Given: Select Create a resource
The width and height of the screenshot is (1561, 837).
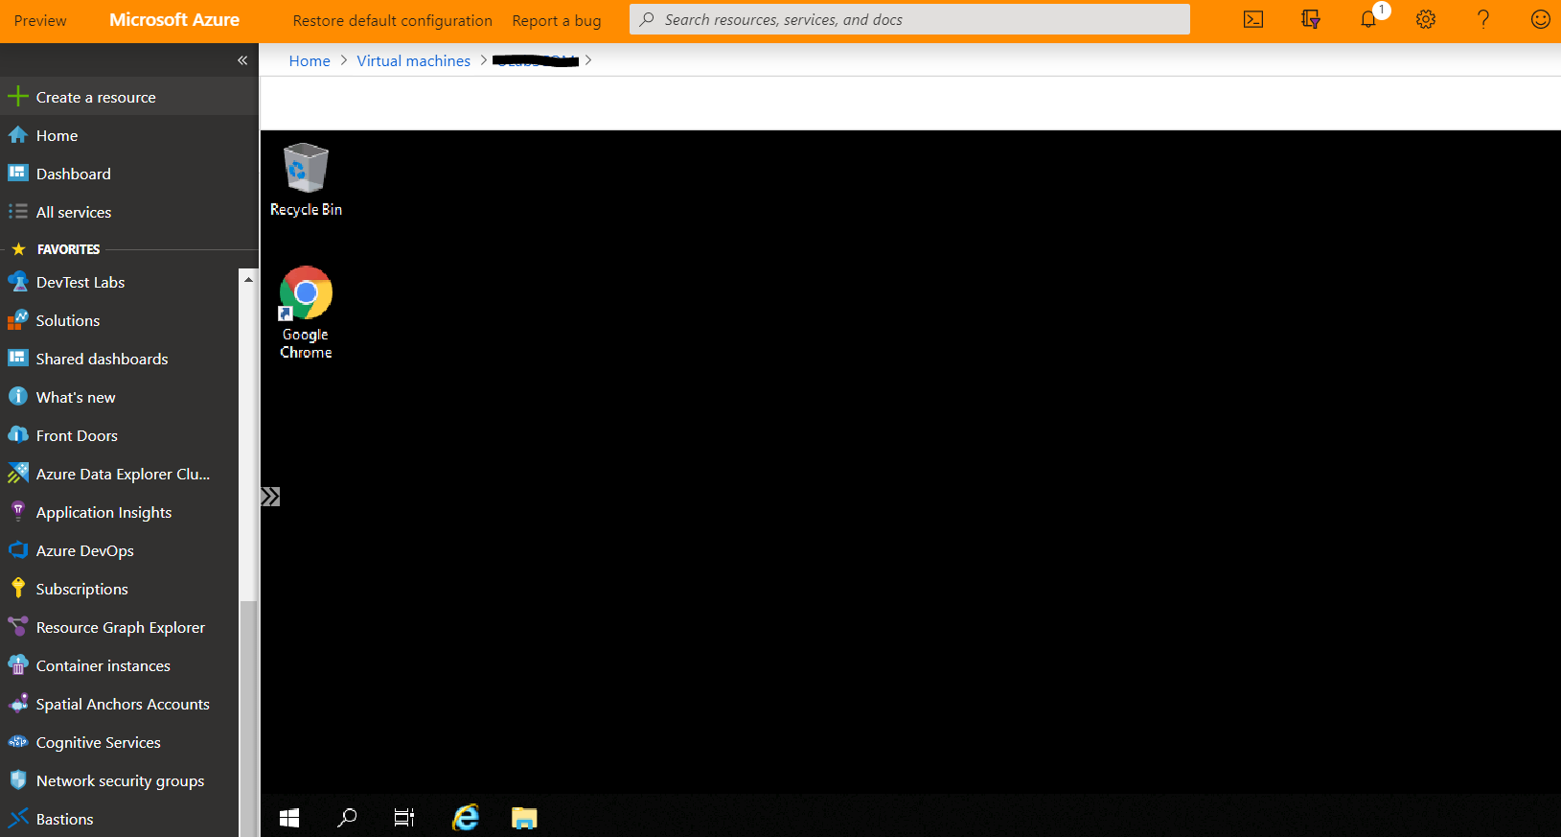Looking at the screenshot, I should 95,98.
